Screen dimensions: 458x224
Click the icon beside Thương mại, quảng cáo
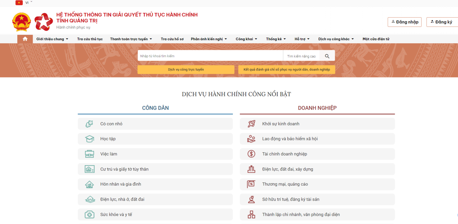(251, 184)
